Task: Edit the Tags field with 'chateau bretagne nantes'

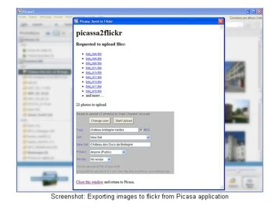Action: point(114,130)
